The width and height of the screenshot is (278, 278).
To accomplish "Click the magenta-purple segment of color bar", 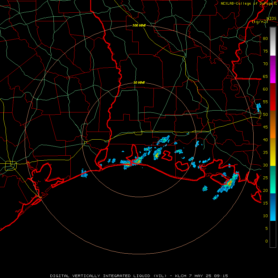I will [273, 69].
